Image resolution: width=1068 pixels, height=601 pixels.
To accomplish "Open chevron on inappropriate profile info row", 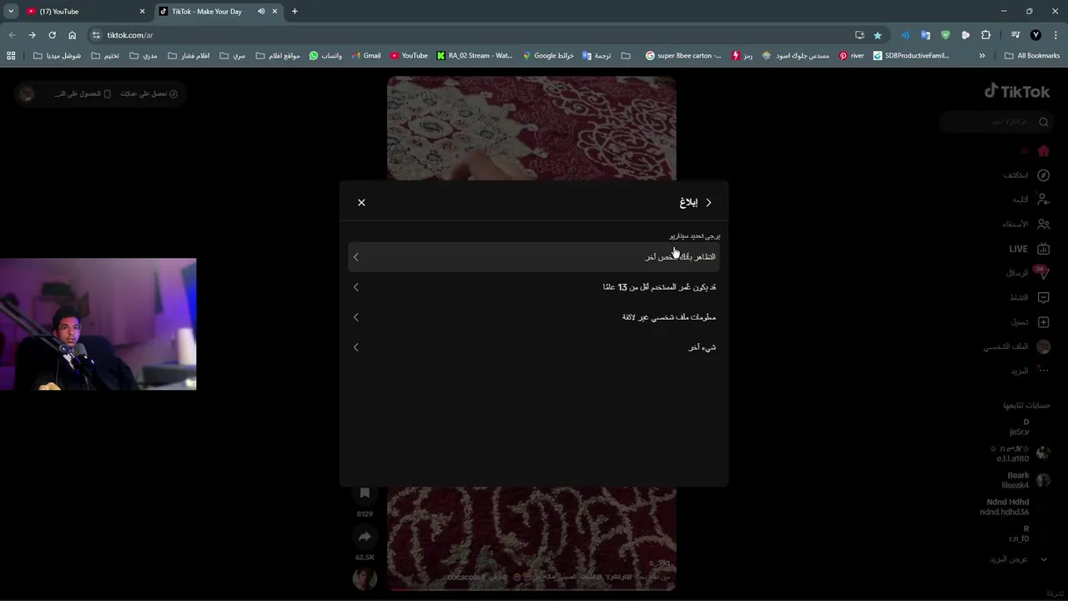I will click(x=356, y=317).
